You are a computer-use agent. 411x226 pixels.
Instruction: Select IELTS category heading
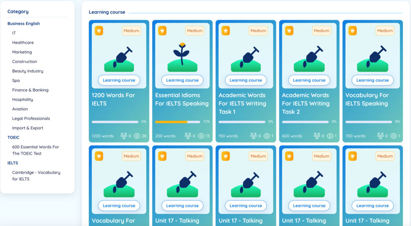coord(12,163)
